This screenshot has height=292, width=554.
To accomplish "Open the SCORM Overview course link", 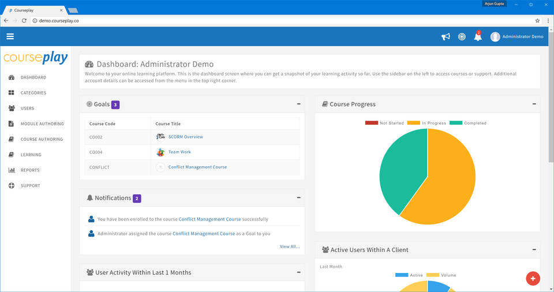I will (185, 137).
